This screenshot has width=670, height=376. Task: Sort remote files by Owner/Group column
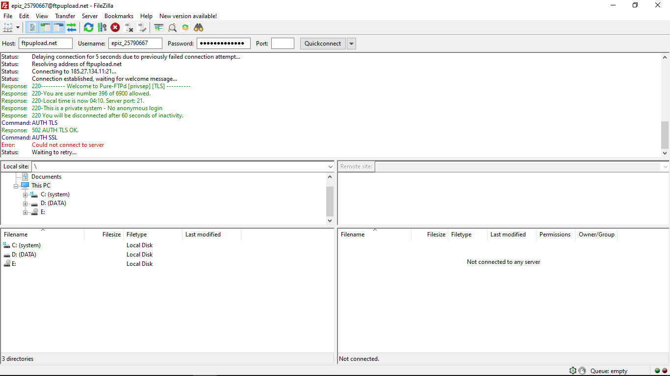596,235
